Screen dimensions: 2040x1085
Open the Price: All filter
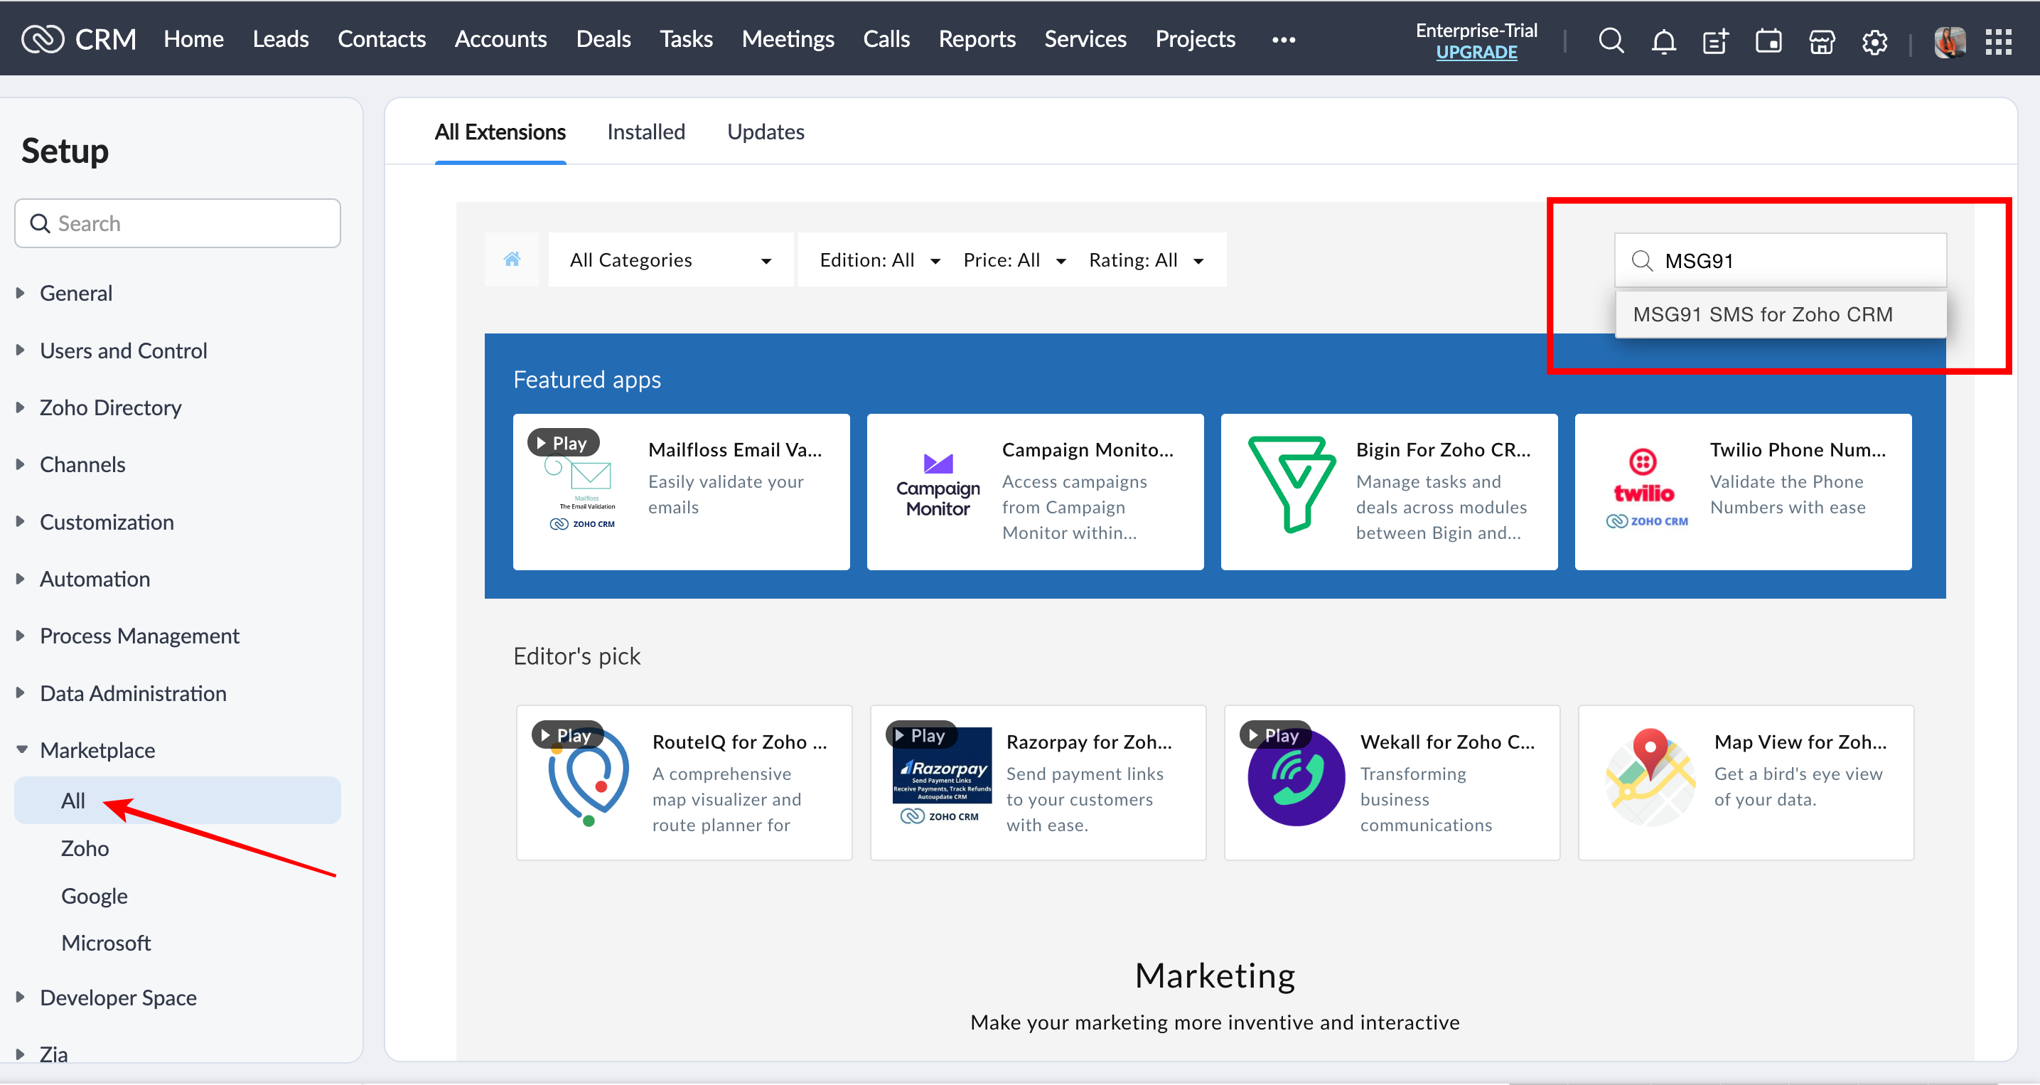(1014, 260)
